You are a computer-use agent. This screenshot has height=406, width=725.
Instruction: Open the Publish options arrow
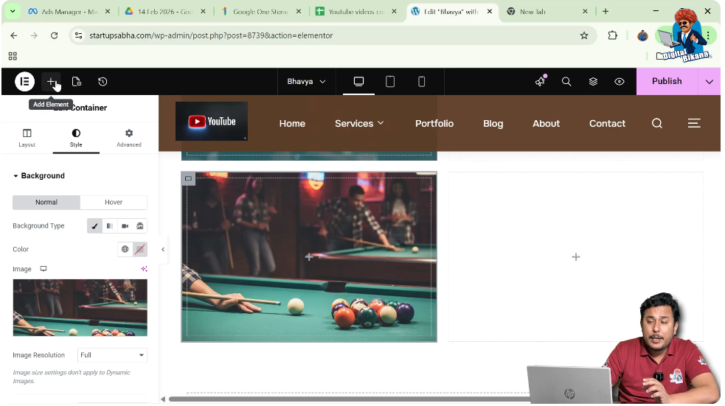[x=710, y=82]
